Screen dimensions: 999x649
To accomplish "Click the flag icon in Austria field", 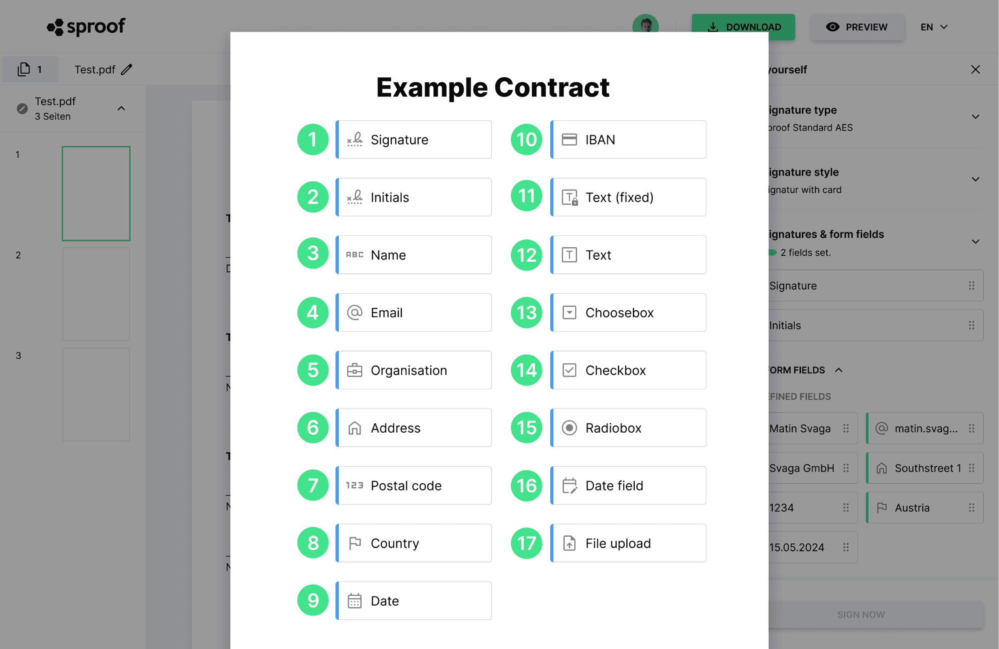I will [x=882, y=508].
